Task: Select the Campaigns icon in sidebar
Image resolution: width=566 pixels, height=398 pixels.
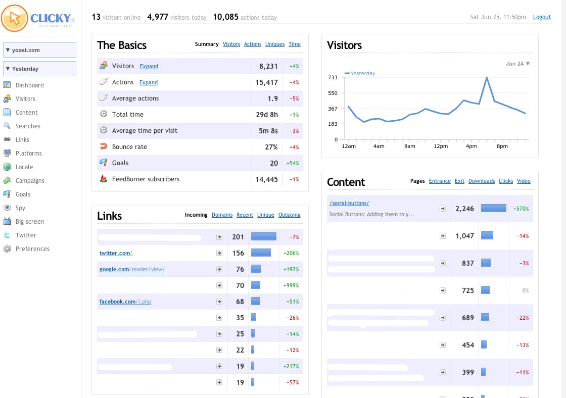Action: click(x=7, y=180)
